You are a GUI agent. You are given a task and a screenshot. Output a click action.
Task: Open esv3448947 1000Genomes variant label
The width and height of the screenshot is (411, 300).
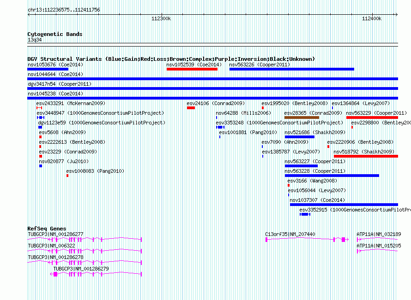point(100,113)
